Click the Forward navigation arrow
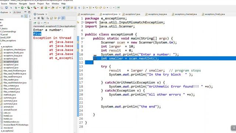Image resolution: width=236 pixels, height=133 pixels. click(111, 8)
